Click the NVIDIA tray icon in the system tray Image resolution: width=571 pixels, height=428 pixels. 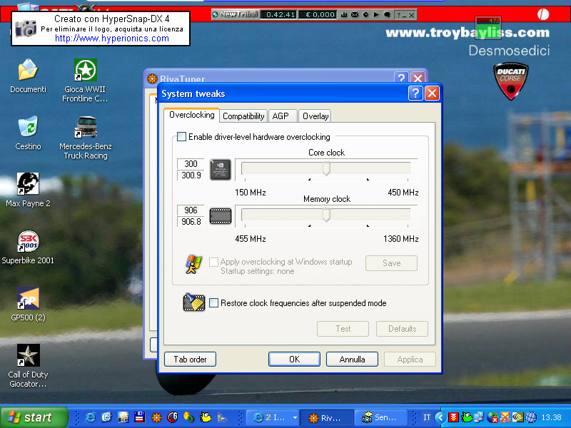[517, 417]
